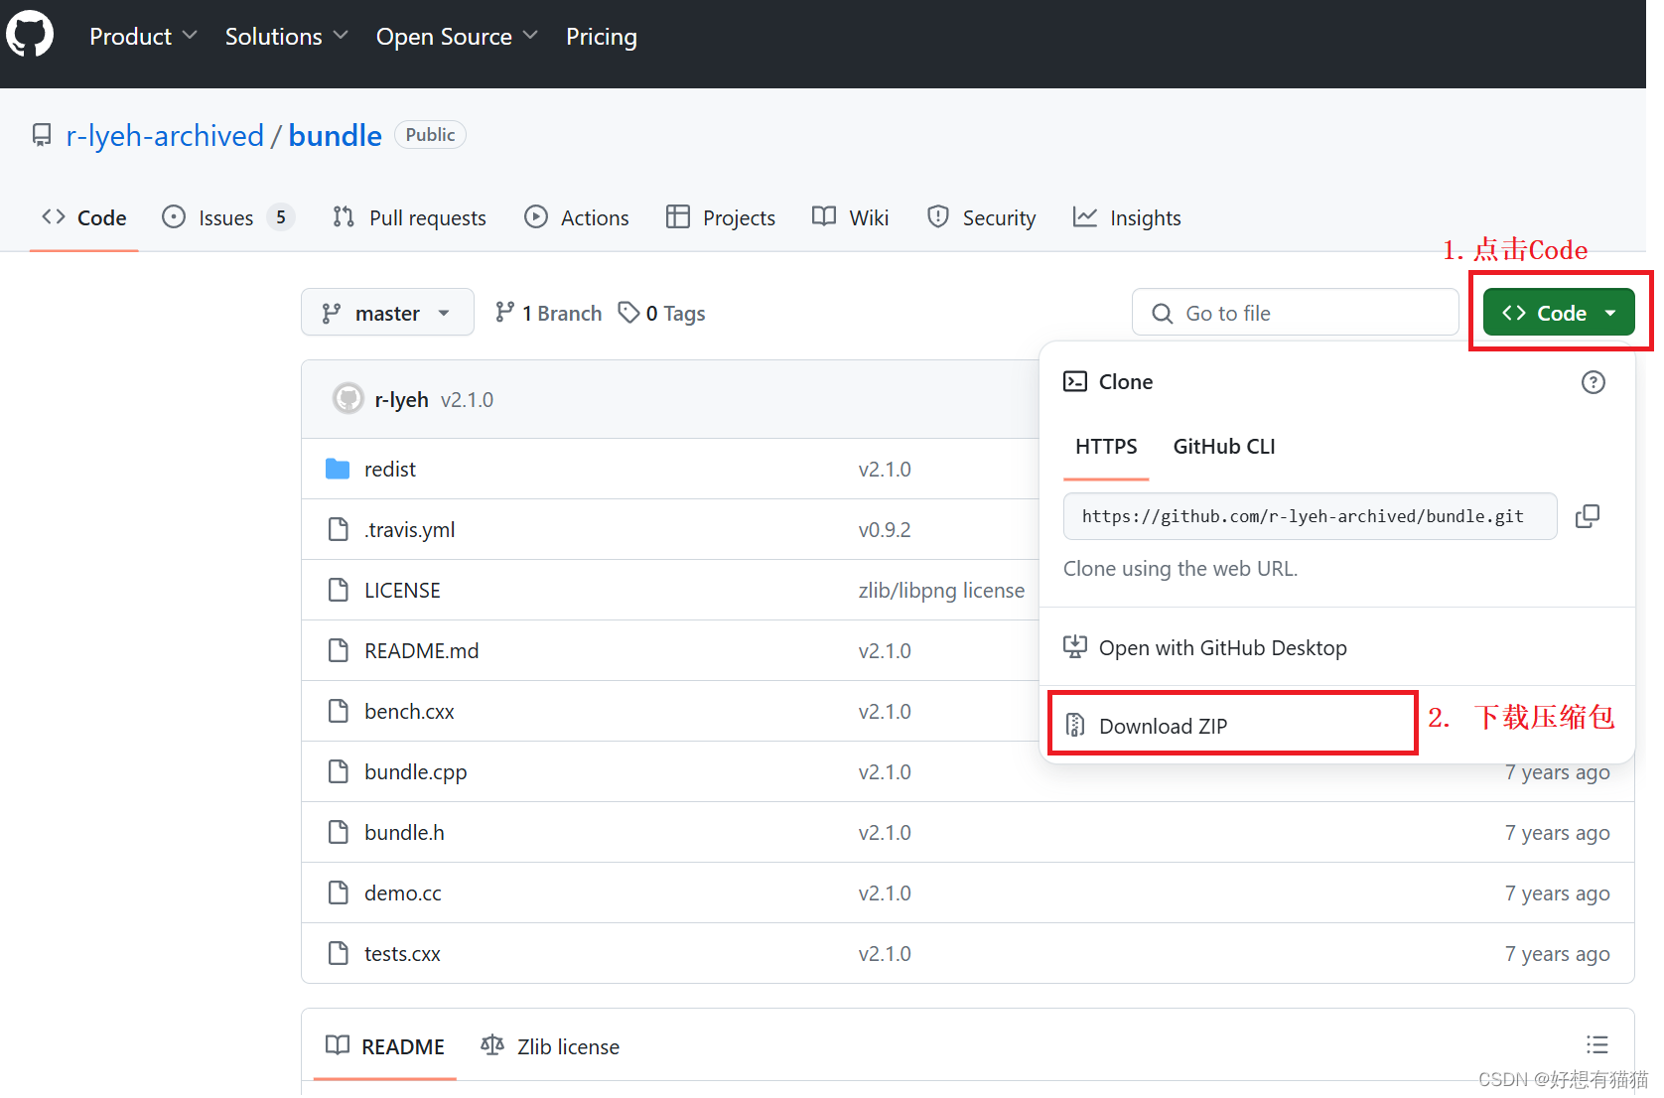
Task: Open the LICENSE file
Action: coord(402,590)
